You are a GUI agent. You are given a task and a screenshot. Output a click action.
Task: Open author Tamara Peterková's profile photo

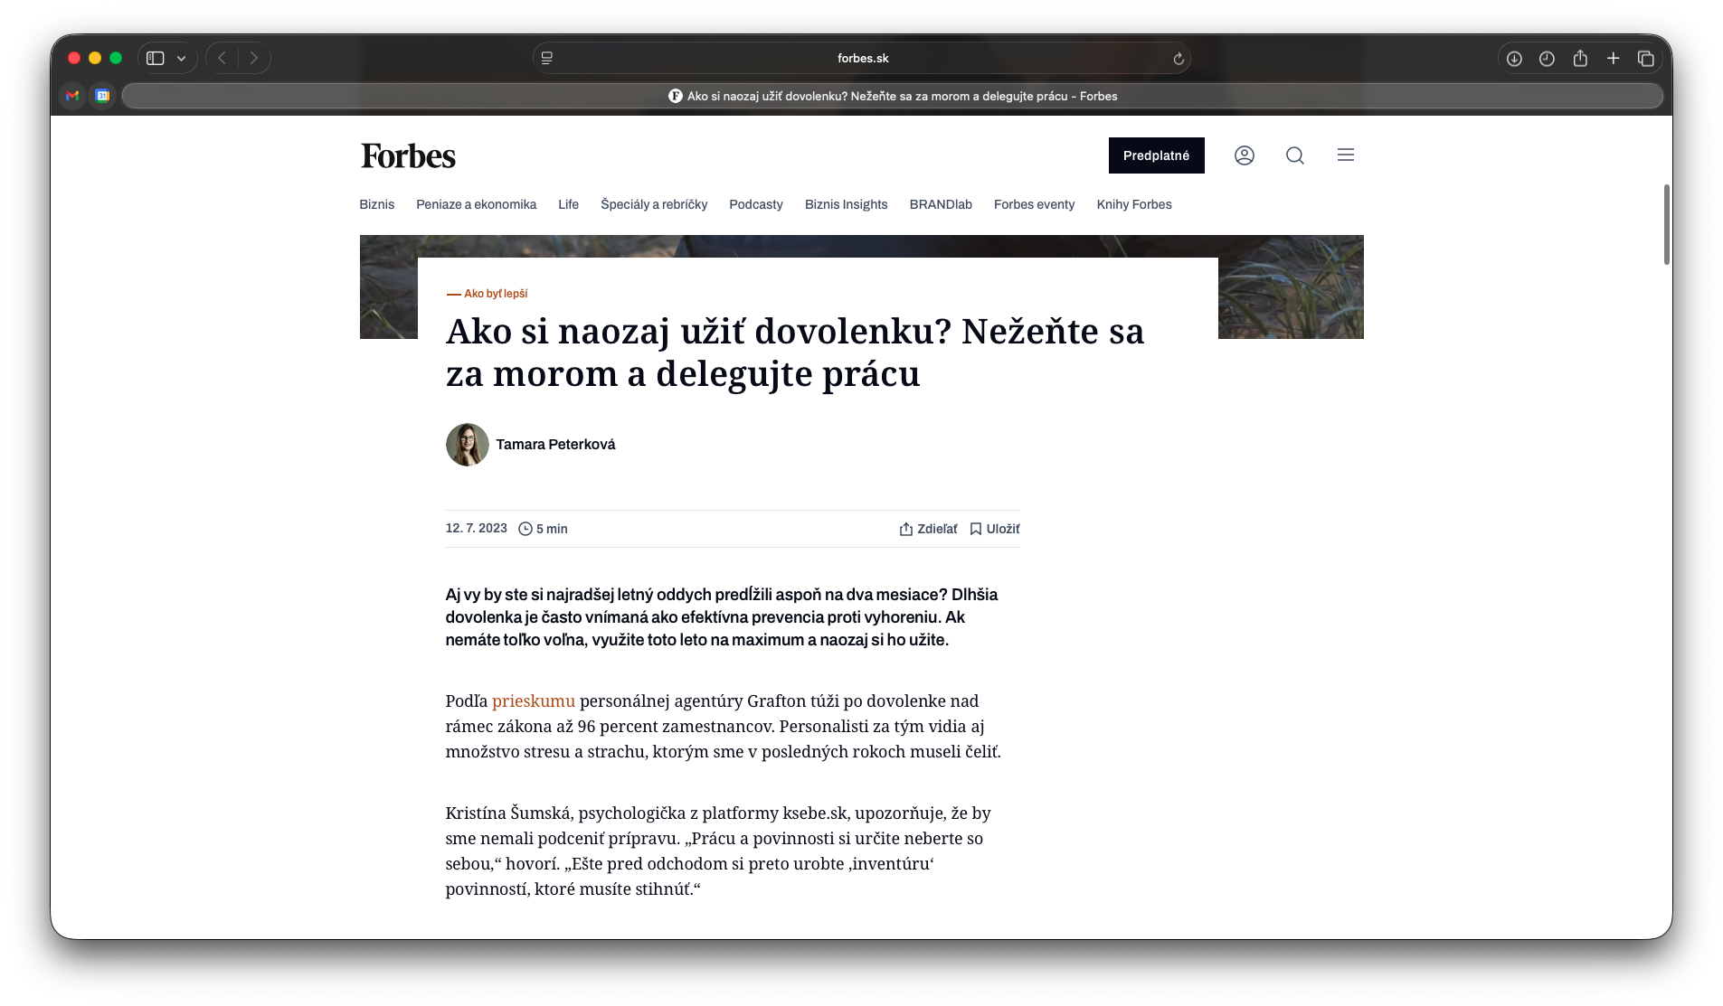point(467,445)
